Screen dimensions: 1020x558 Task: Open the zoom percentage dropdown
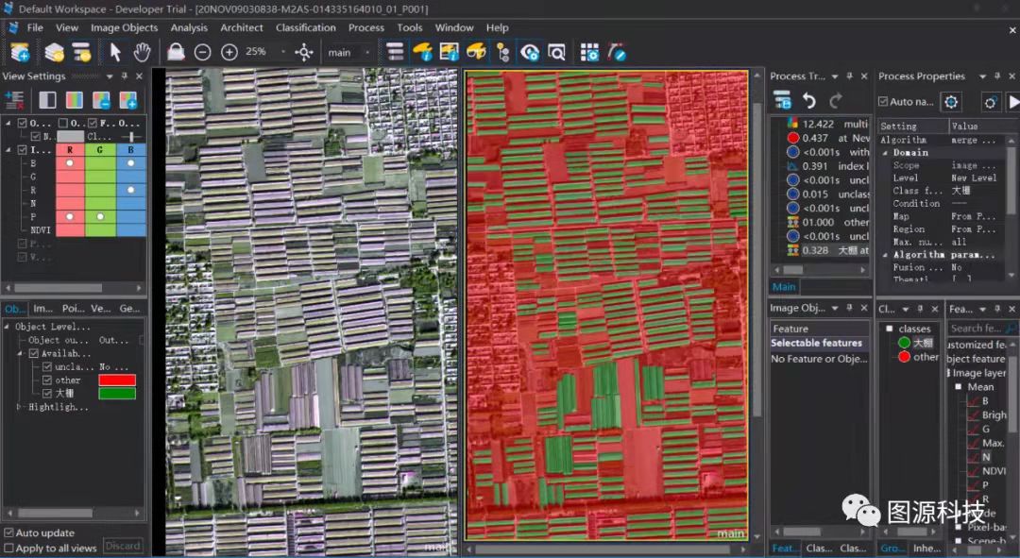point(283,52)
